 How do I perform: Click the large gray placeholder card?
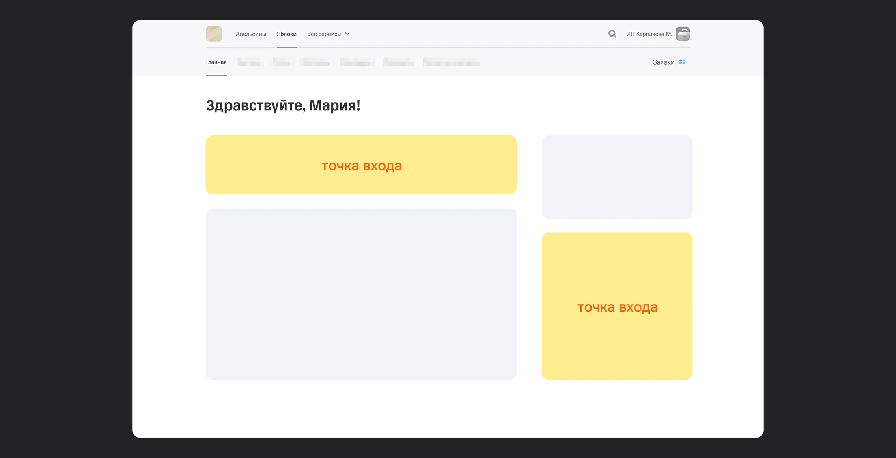pos(361,294)
